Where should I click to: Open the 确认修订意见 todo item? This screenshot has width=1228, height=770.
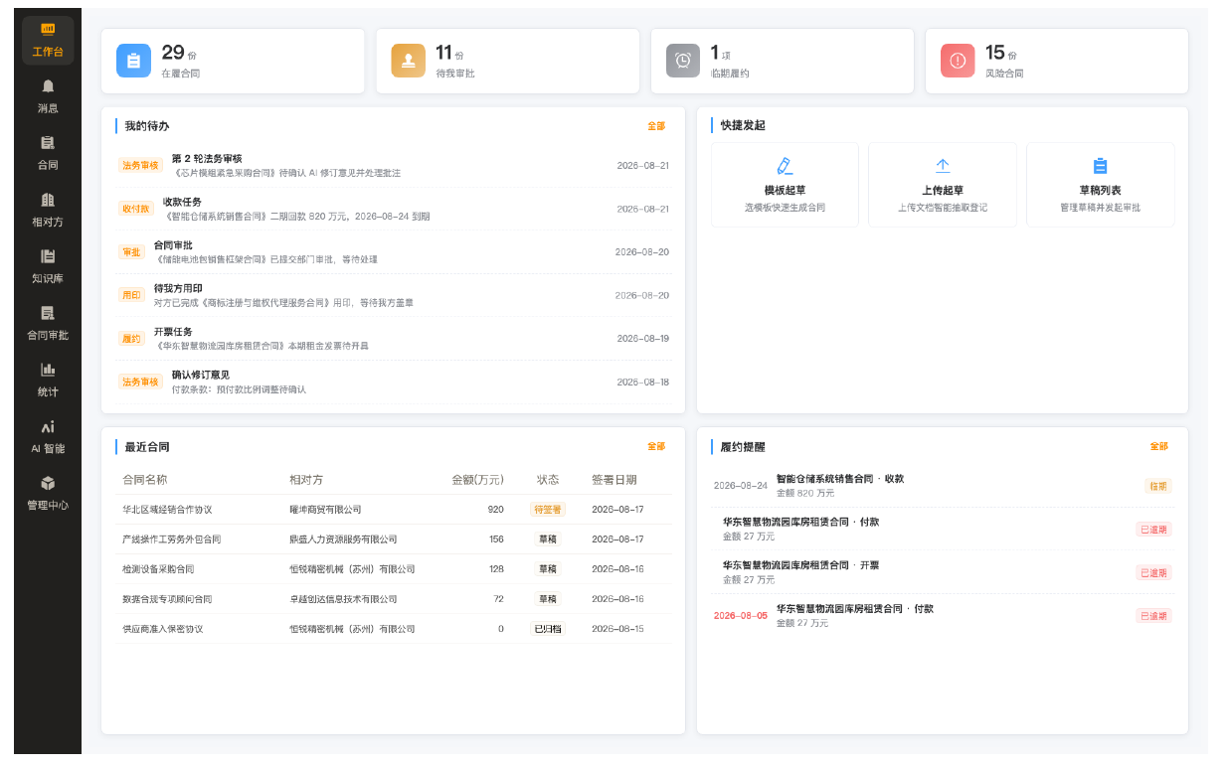click(x=394, y=382)
